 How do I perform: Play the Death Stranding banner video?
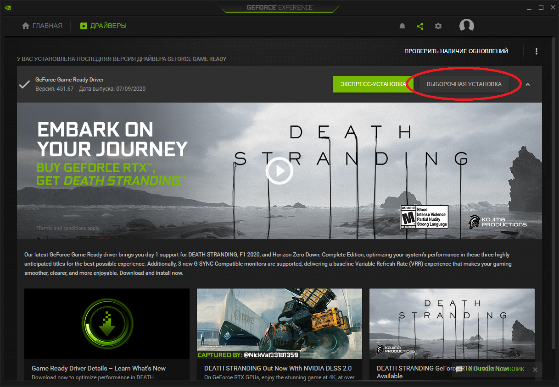tap(279, 171)
